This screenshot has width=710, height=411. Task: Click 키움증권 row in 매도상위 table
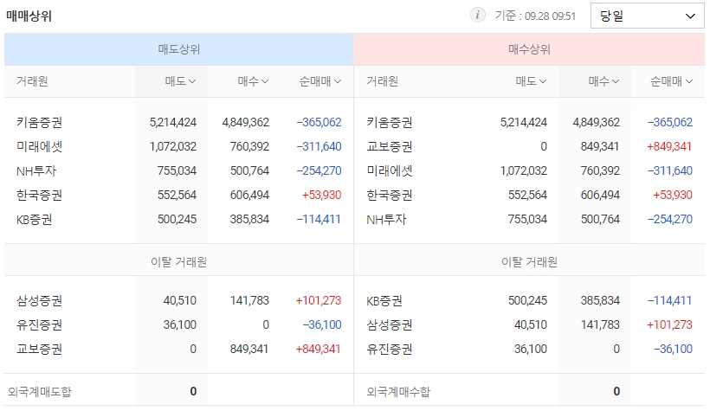[x=179, y=122]
